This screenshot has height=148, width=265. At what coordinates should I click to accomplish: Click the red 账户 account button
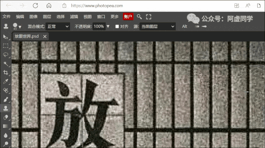coord(128,16)
